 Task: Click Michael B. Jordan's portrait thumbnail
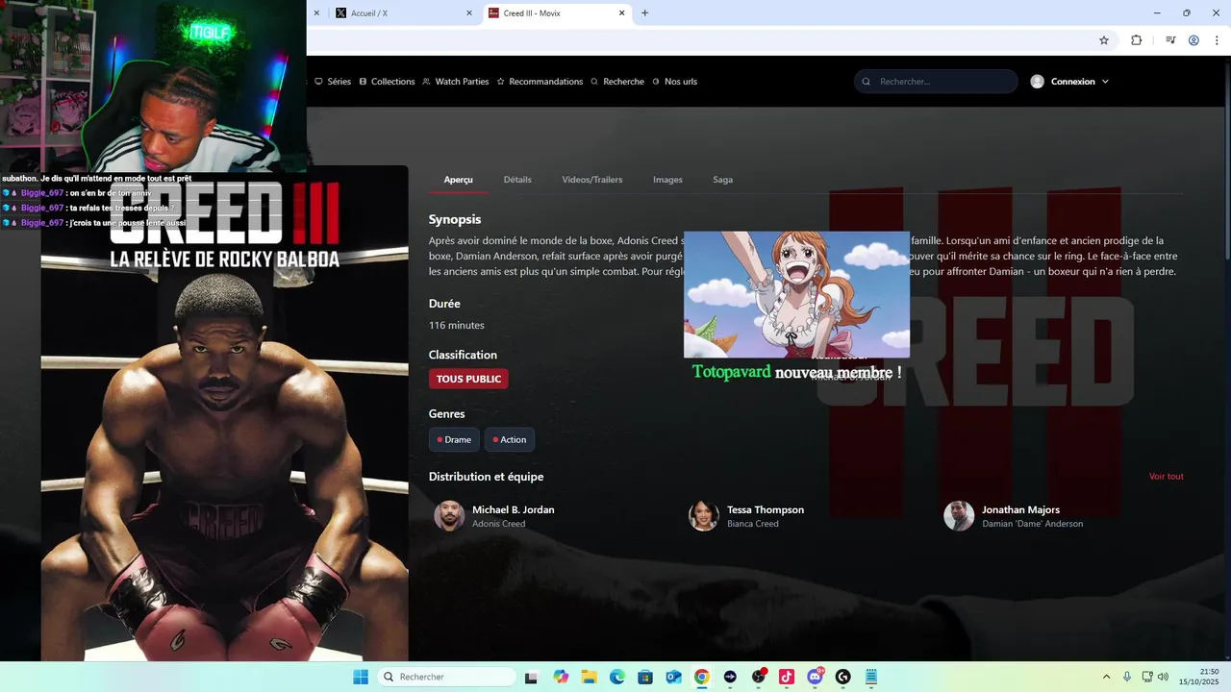[449, 516]
